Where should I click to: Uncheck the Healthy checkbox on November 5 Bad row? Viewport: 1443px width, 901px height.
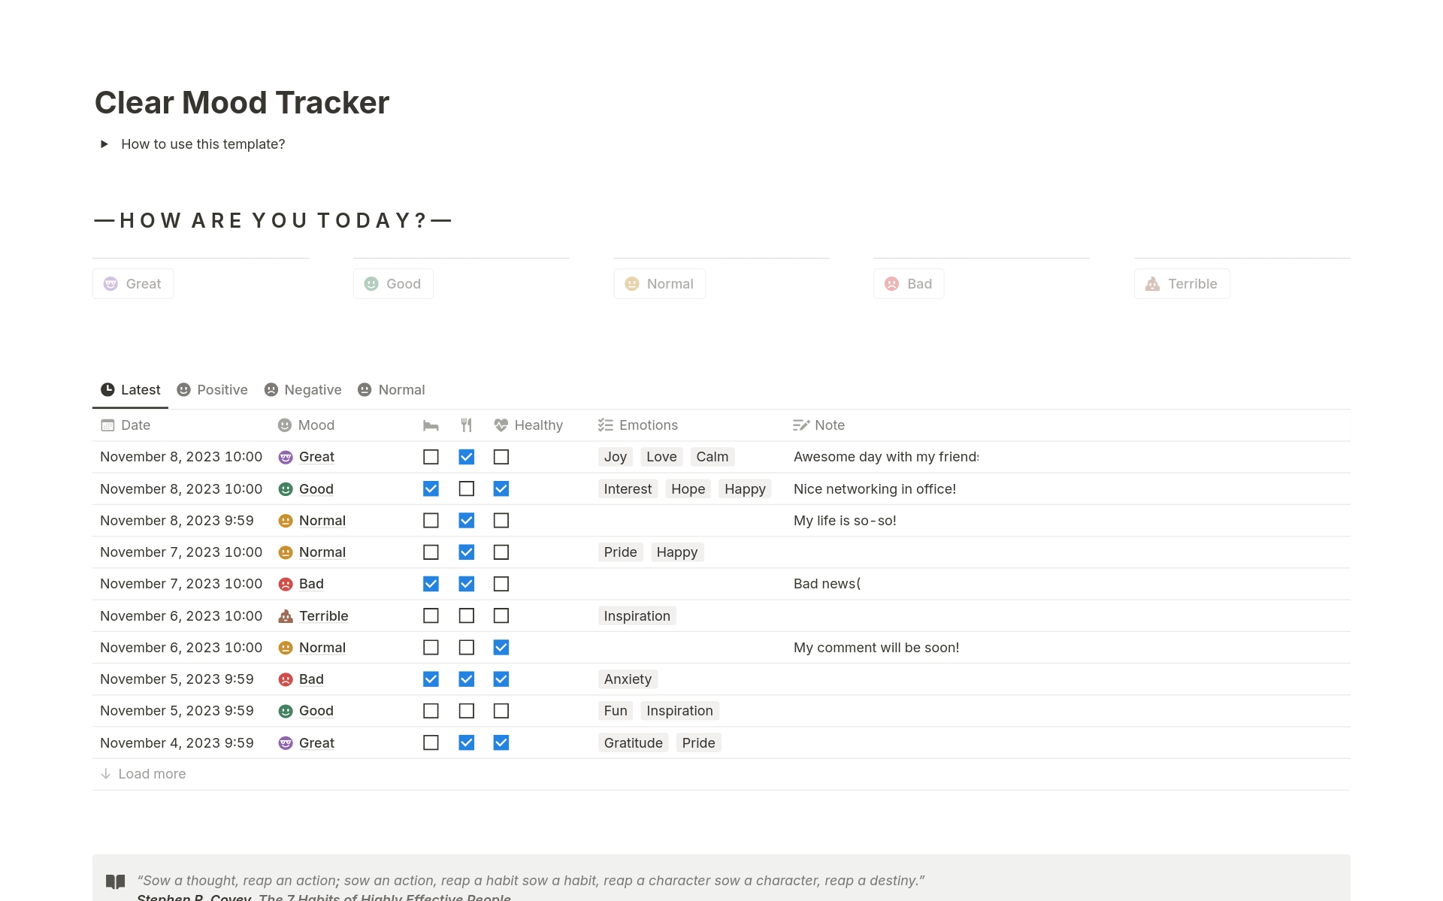click(501, 679)
